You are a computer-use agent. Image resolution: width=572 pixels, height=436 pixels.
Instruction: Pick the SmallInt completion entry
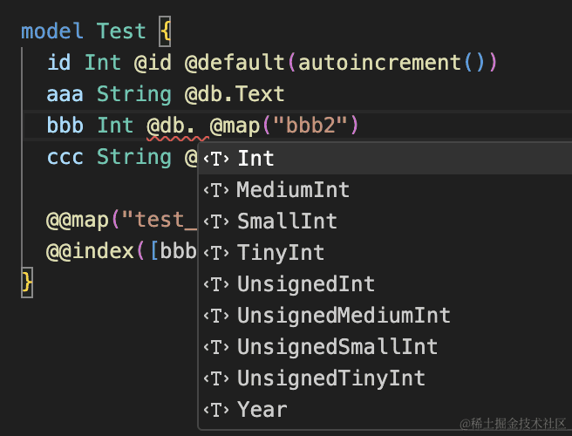[287, 221]
